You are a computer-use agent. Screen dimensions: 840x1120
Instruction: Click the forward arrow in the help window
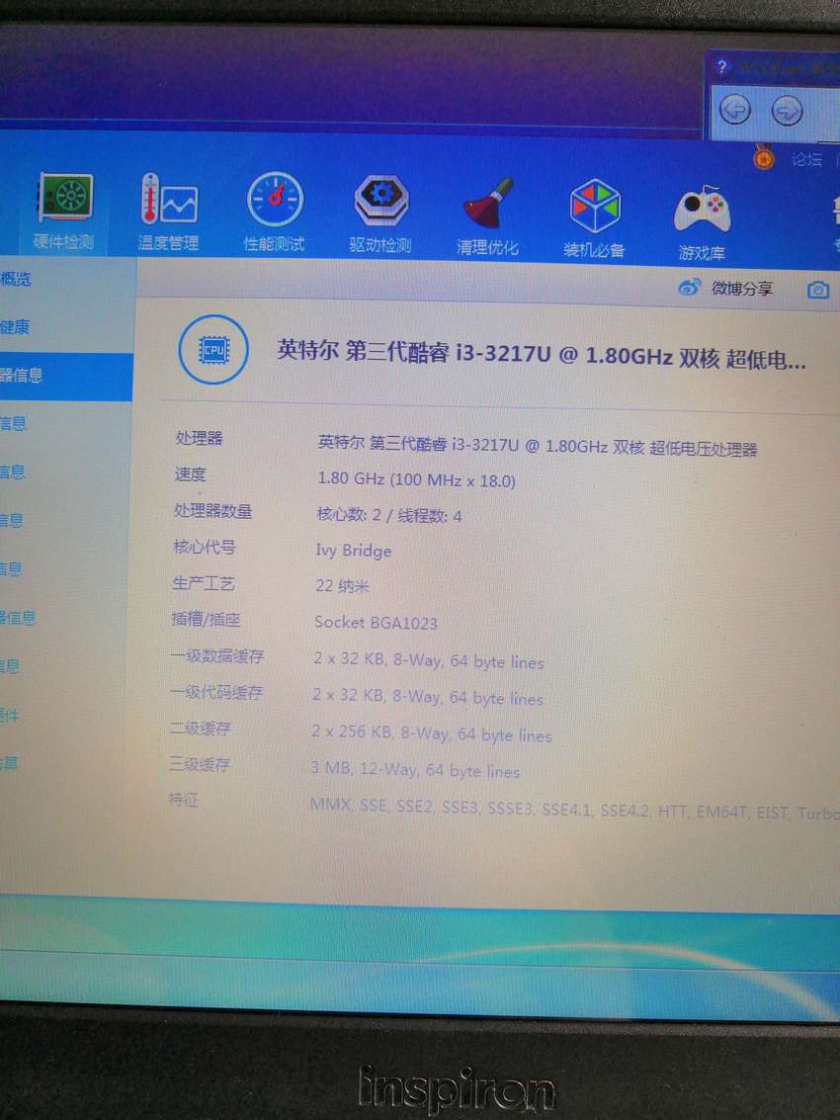[x=788, y=111]
